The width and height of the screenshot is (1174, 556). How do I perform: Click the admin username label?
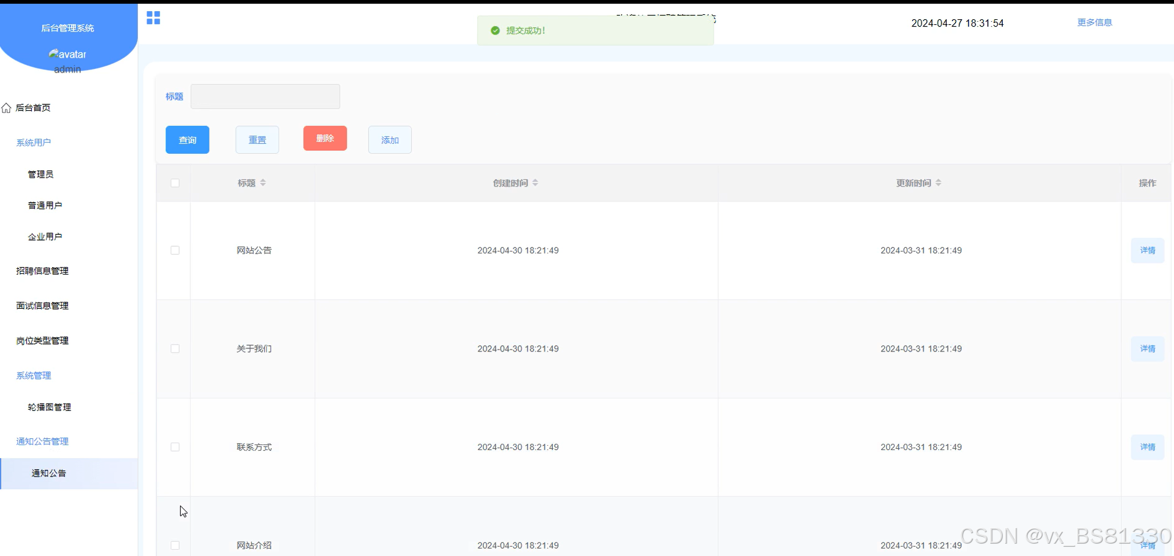(68, 69)
